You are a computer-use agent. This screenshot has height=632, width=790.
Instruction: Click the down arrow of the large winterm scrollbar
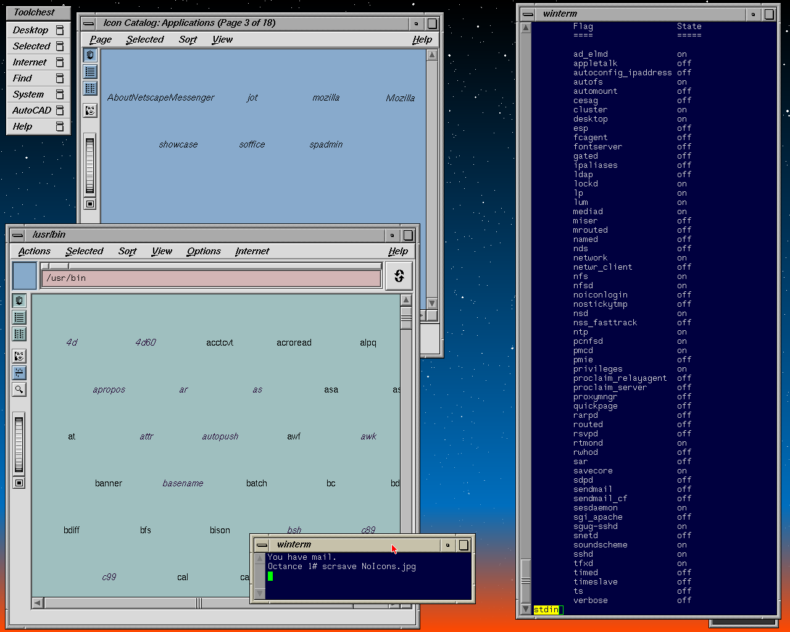tap(526, 609)
